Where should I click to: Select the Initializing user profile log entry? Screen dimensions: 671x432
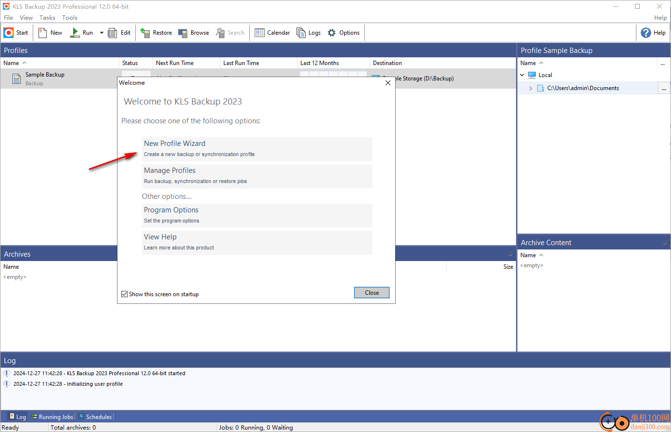tap(68, 384)
